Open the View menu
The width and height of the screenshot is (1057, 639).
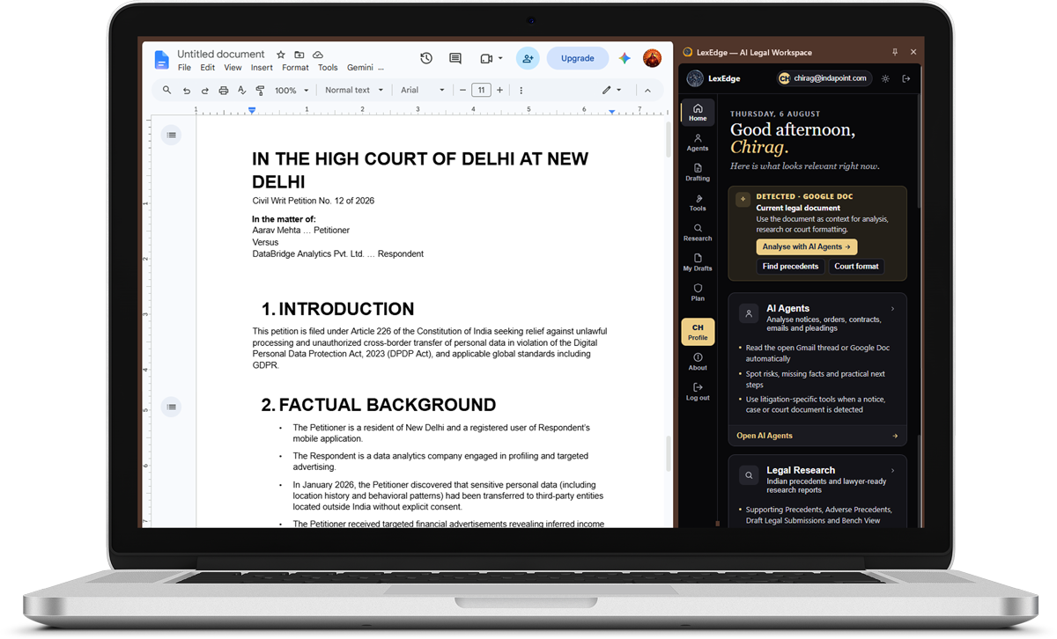point(233,68)
